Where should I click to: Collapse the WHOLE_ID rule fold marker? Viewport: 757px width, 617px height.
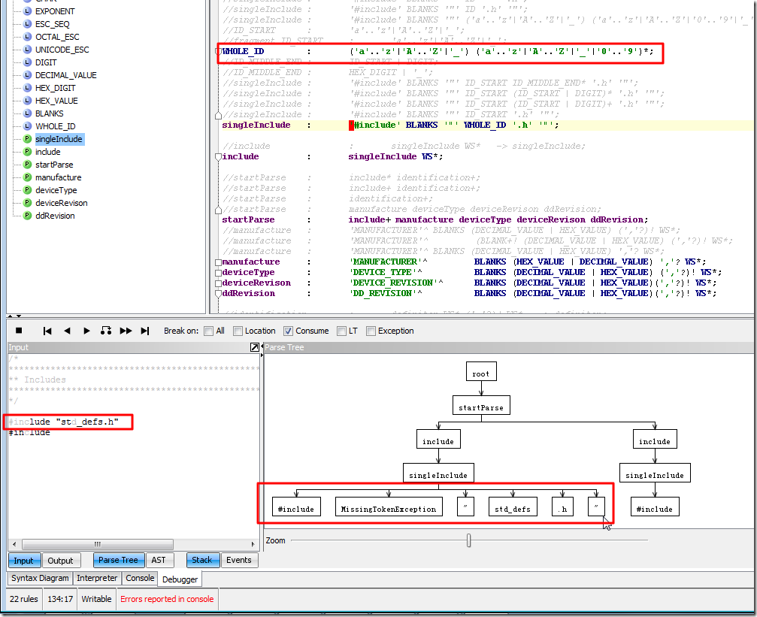[x=218, y=52]
